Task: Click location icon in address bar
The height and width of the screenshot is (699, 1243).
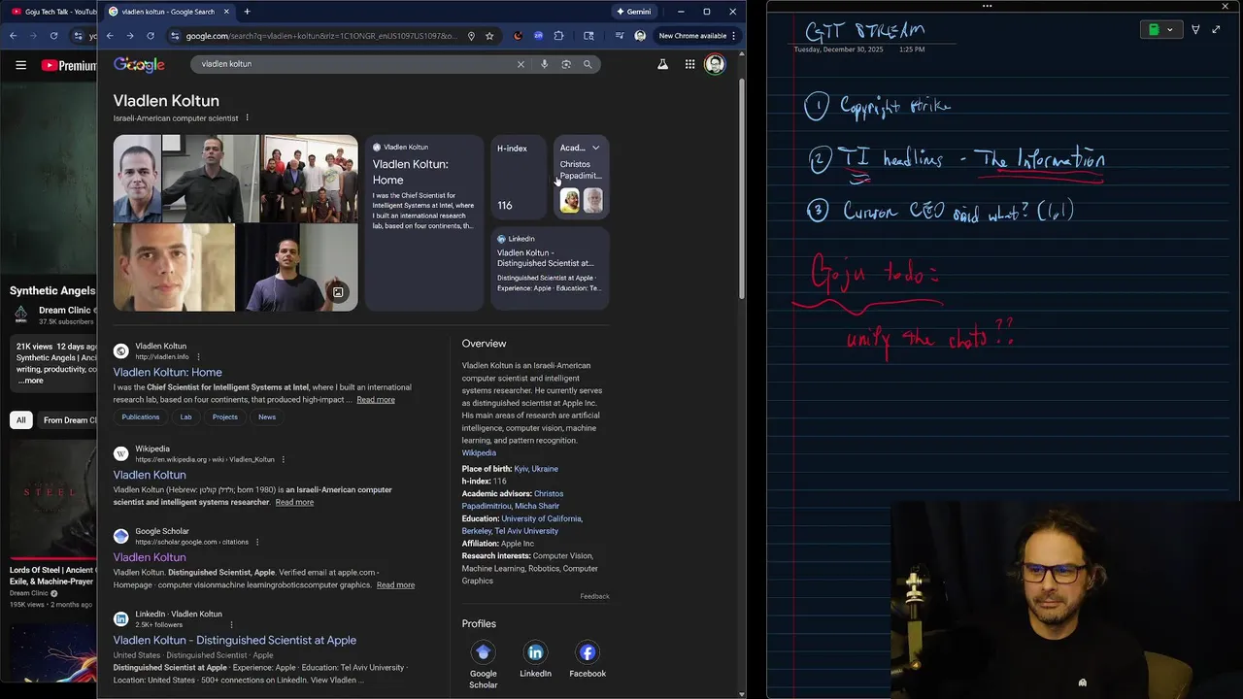Action: tap(471, 36)
